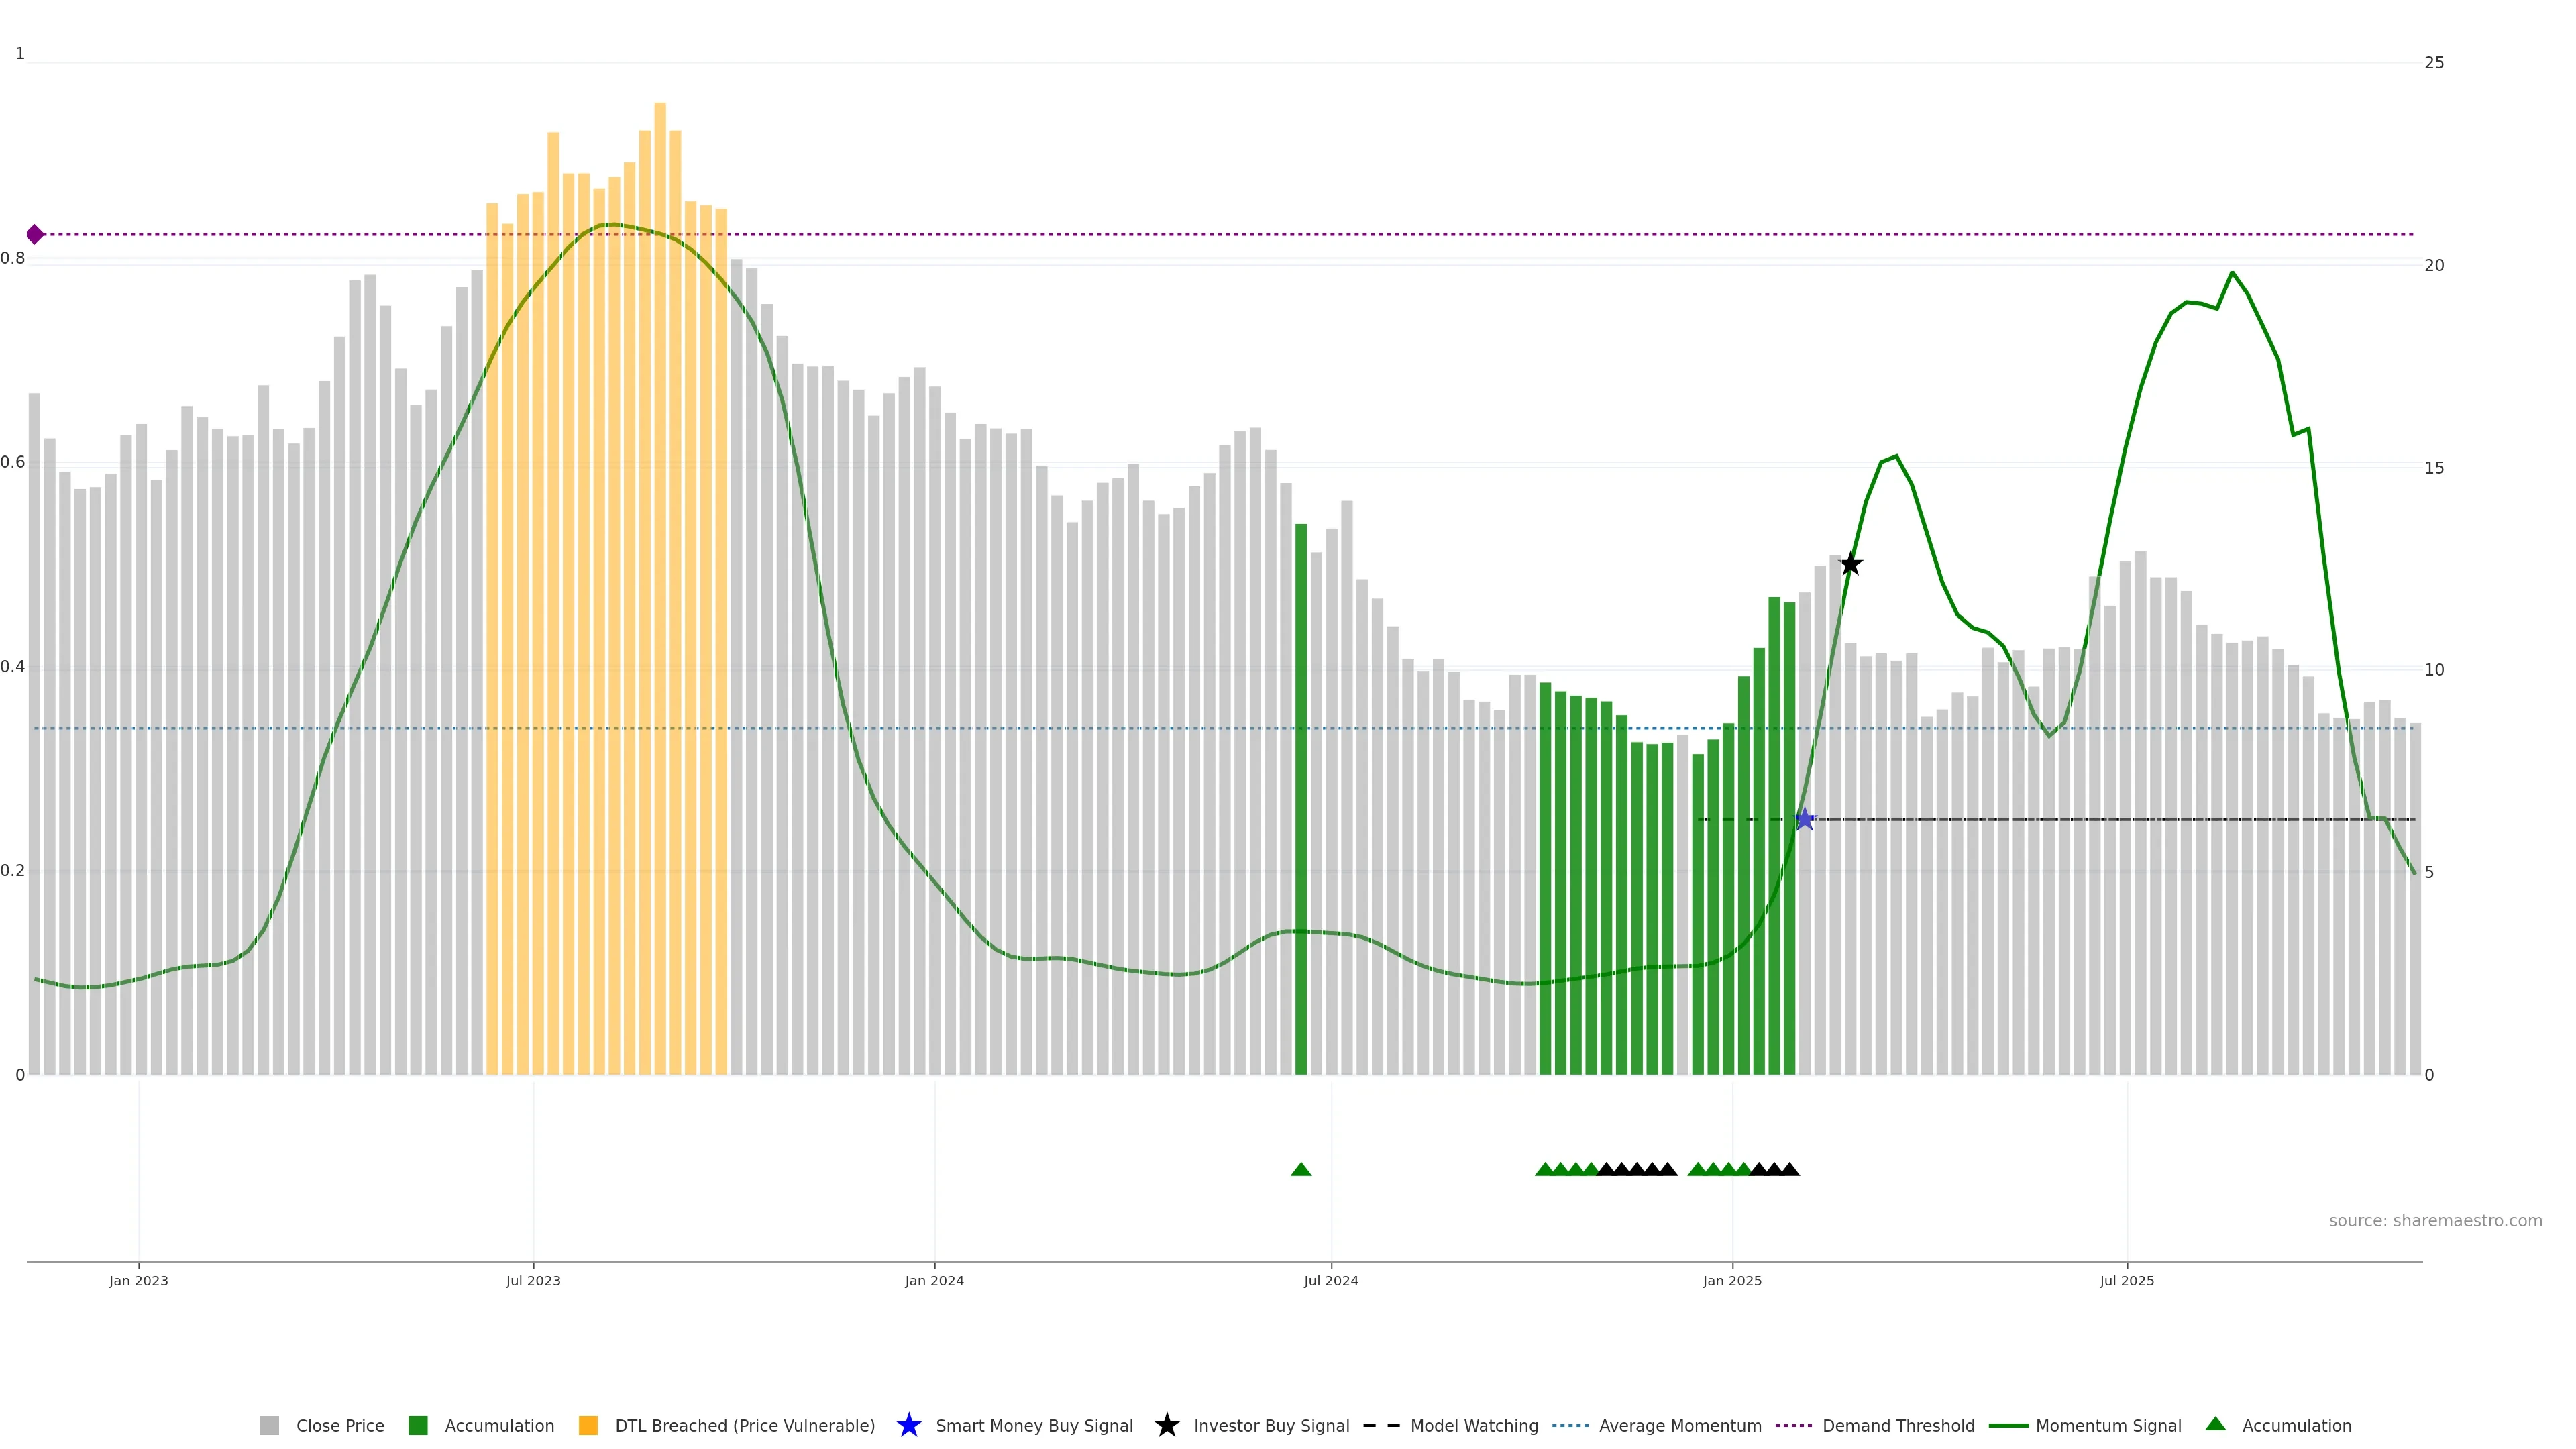Click the Jul 2023 axis label
The height and width of the screenshot is (1449, 2576).
coord(533,1280)
